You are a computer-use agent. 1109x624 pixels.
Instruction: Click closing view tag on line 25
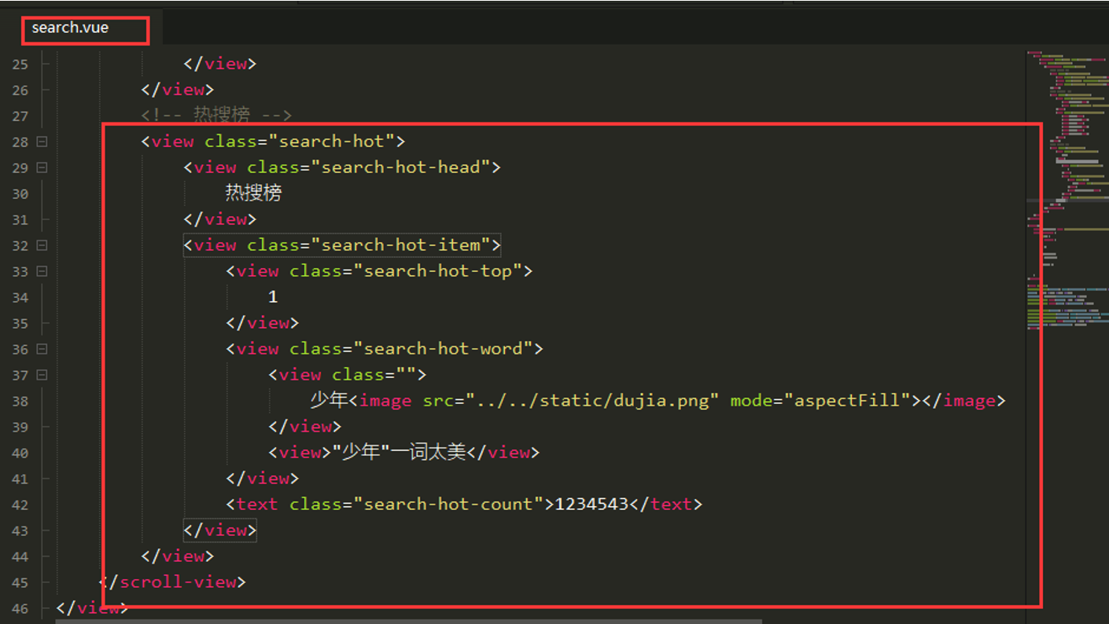point(220,64)
